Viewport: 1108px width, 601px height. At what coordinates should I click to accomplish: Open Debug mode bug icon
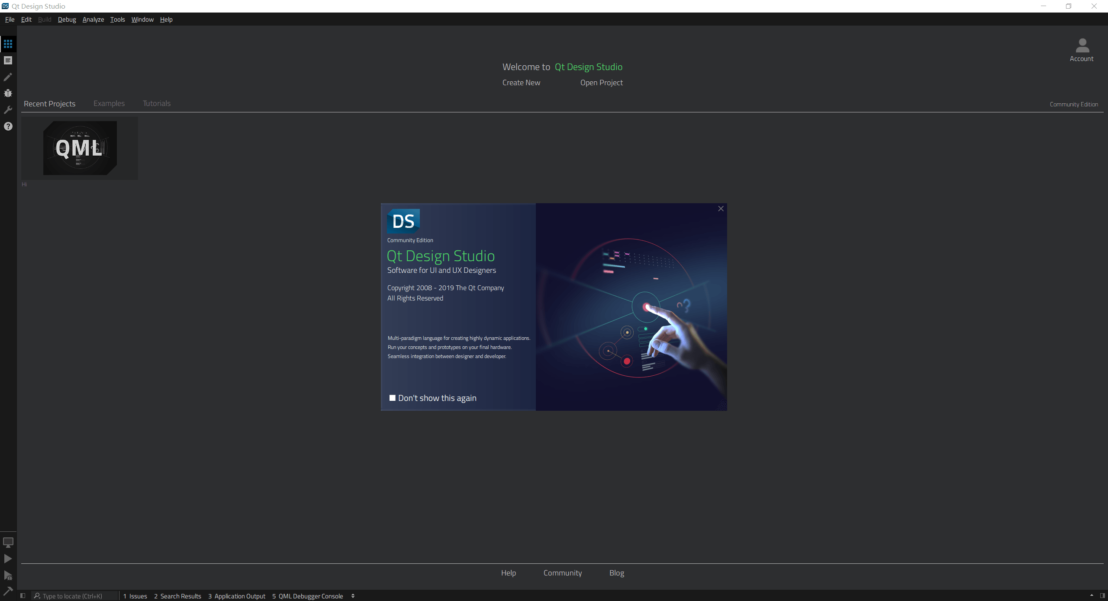pos(8,93)
